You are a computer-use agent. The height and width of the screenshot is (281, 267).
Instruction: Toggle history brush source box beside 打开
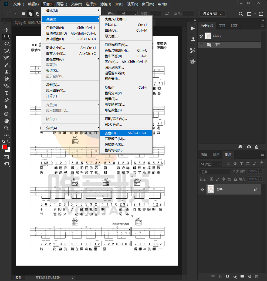point(201,45)
